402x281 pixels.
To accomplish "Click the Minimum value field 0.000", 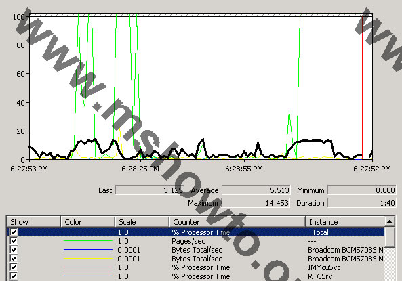I will (x=362, y=190).
